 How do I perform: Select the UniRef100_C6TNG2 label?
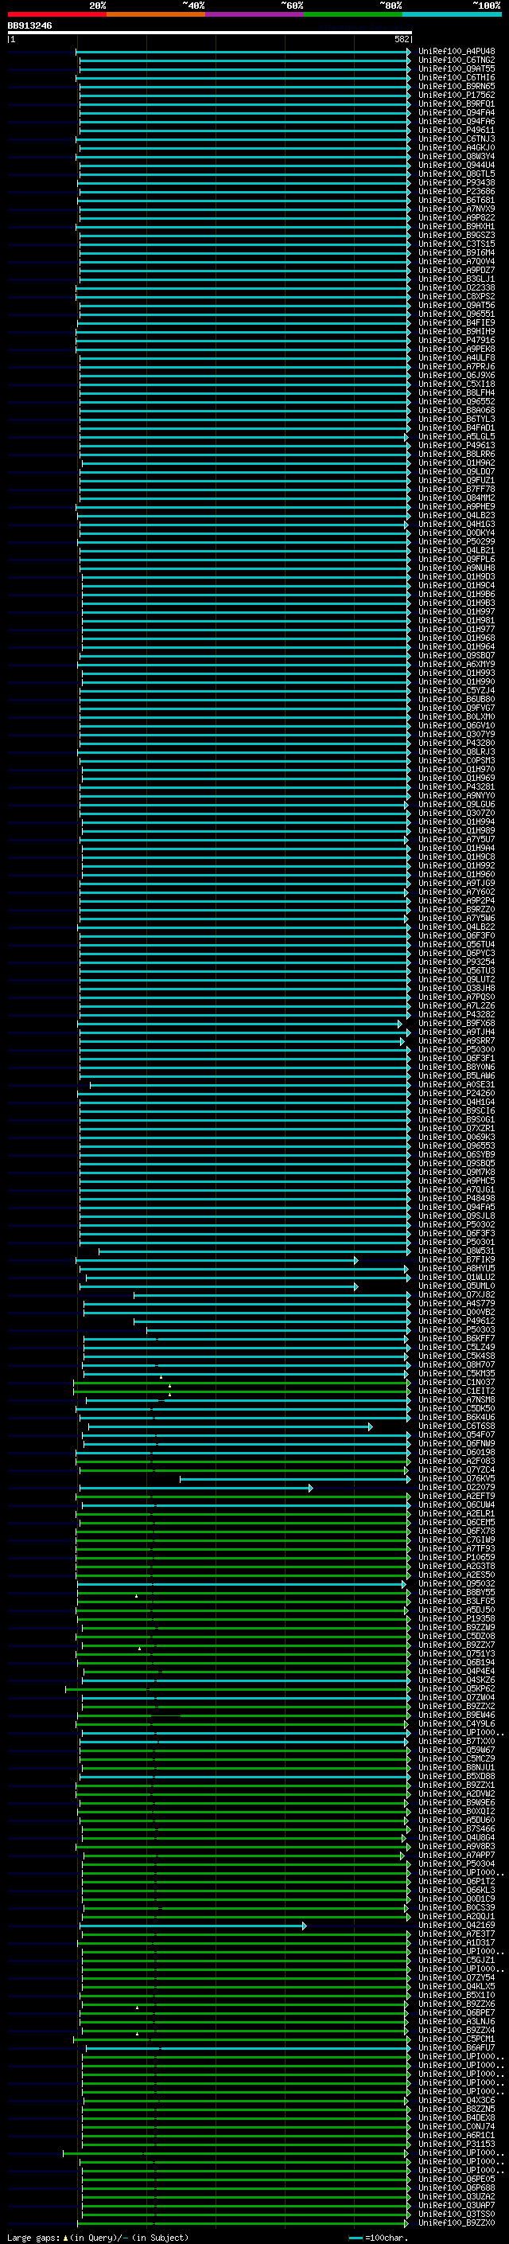(457, 60)
